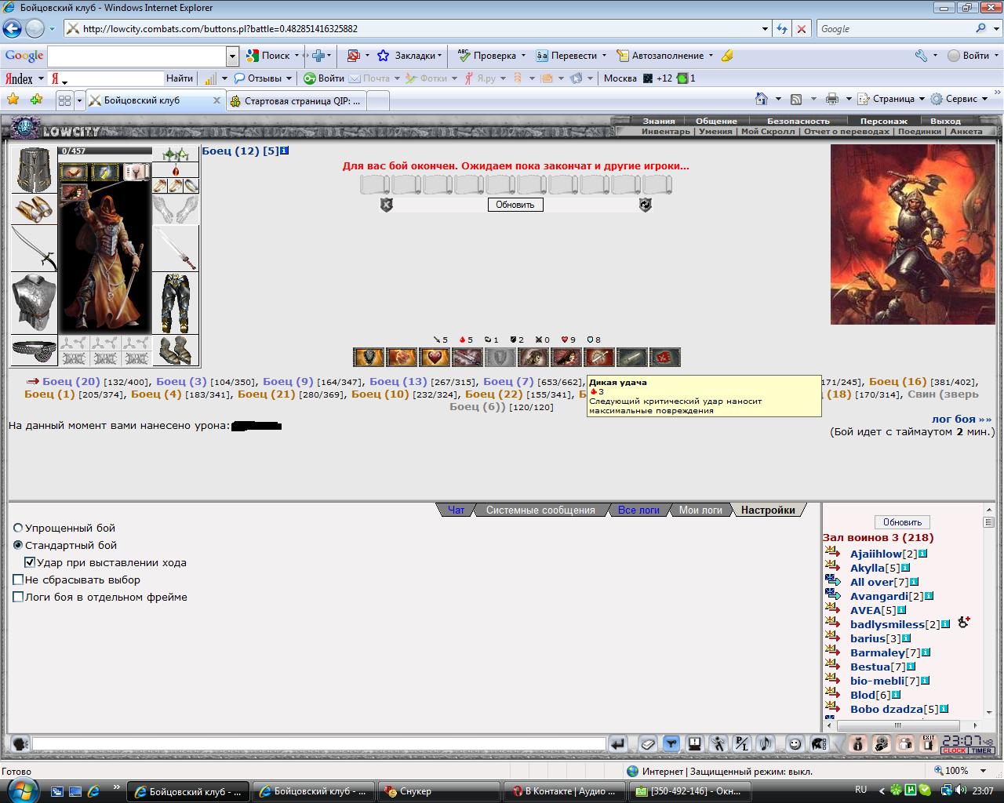Click the Поиск Google toolbar button

[269, 56]
